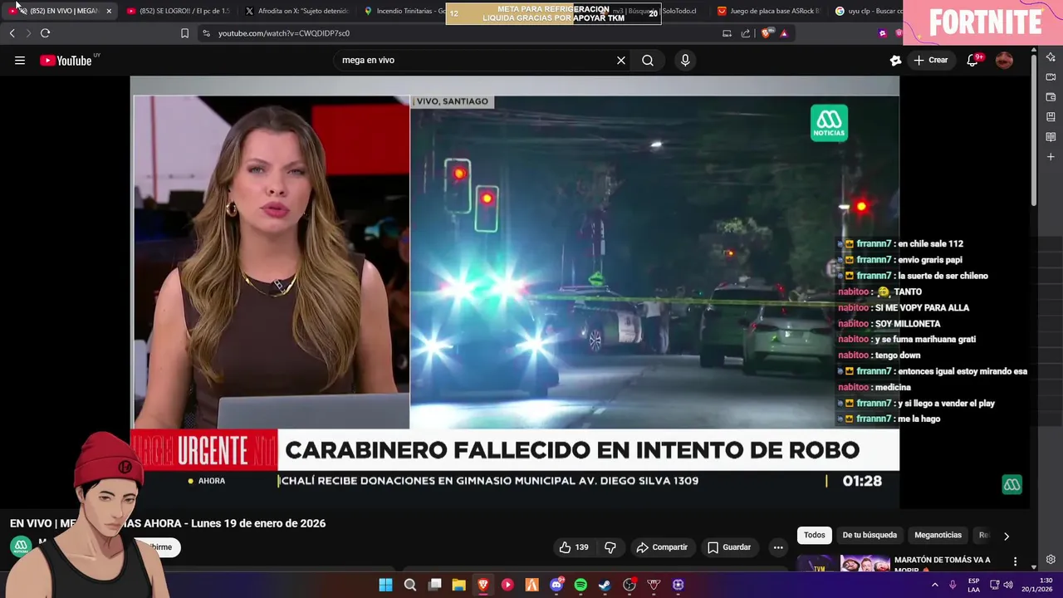Open Steam from taskbar
The image size is (1063, 598).
tap(605, 585)
